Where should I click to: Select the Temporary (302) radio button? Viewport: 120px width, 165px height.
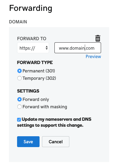[20, 78]
